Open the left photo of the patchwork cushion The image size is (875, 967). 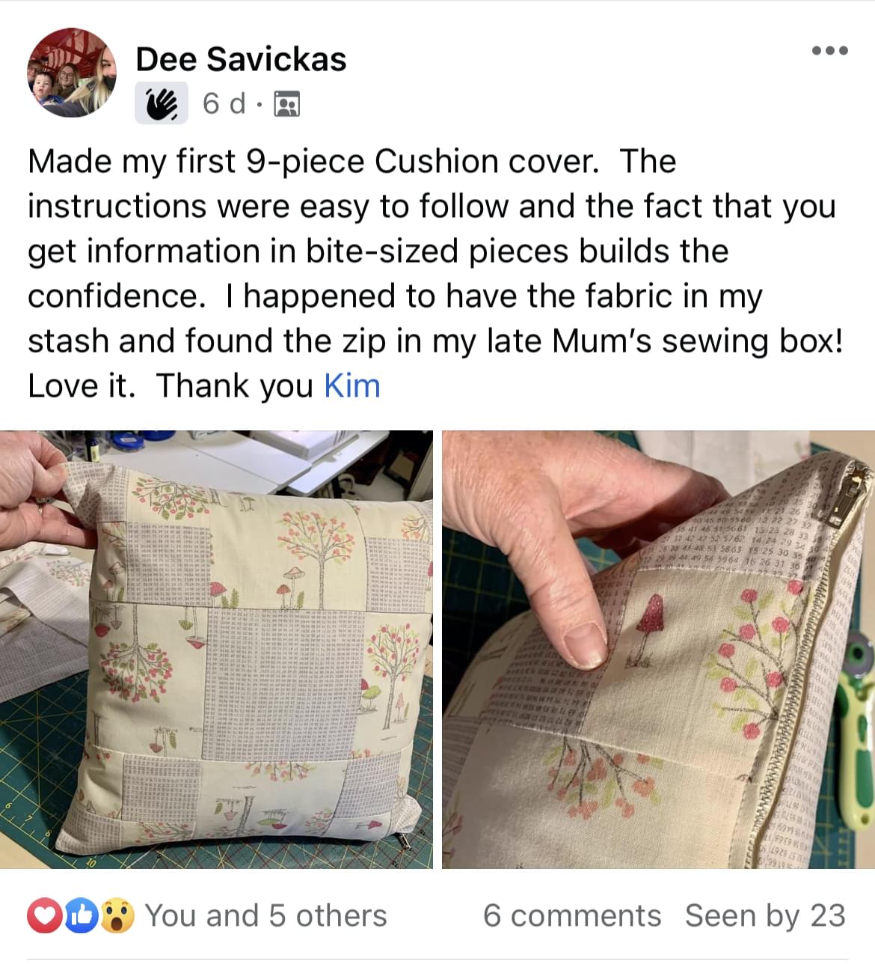216,650
